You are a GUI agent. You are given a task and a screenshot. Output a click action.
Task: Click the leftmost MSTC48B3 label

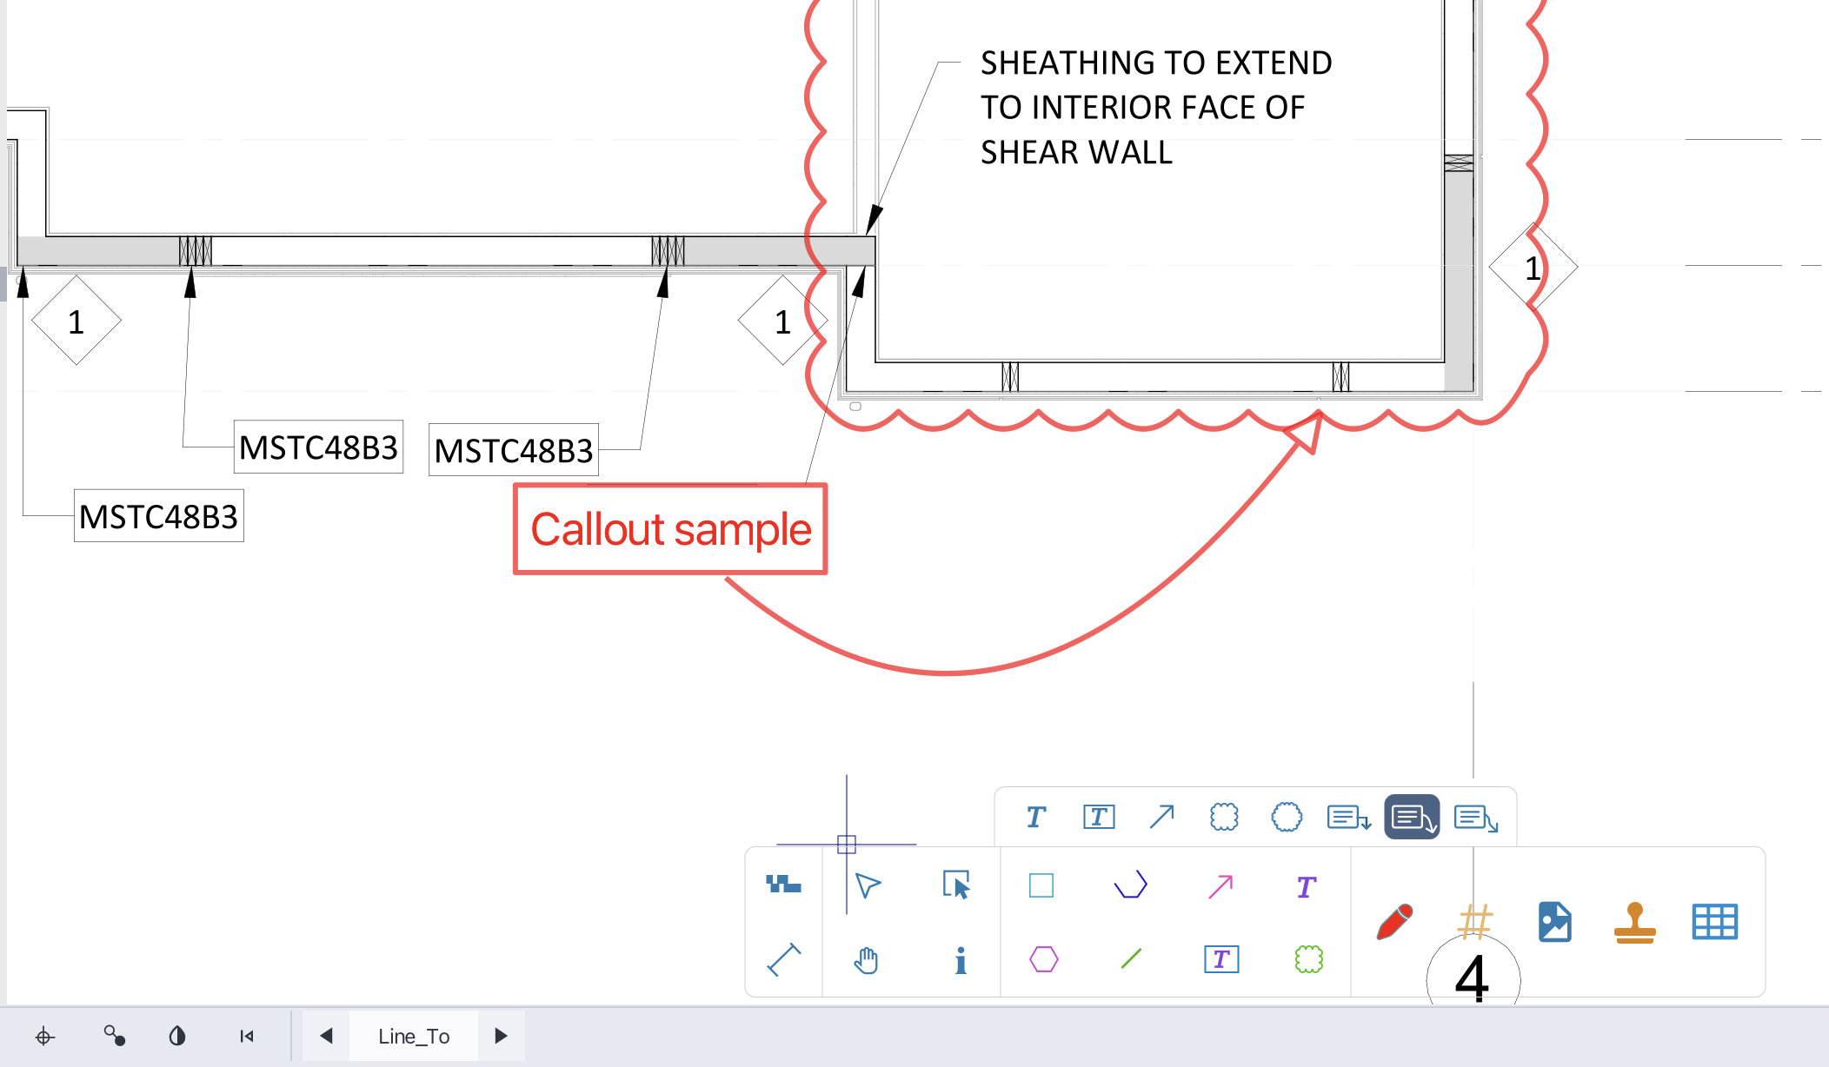pos(159,515)
